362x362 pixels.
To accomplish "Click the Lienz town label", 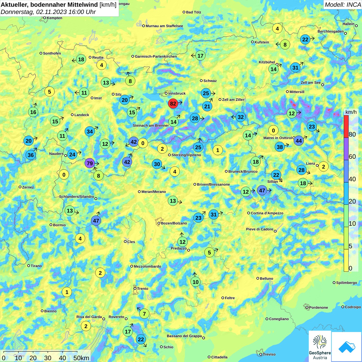I will 311,163.
